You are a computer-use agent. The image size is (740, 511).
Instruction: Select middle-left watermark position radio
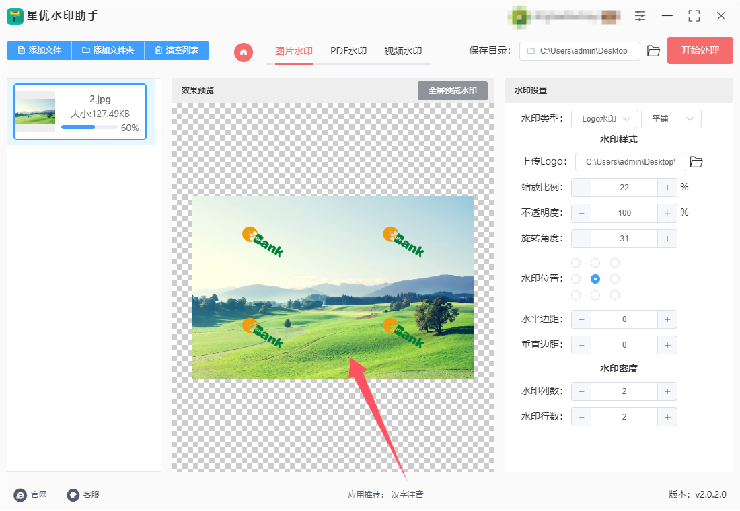[x=576, y=279]
